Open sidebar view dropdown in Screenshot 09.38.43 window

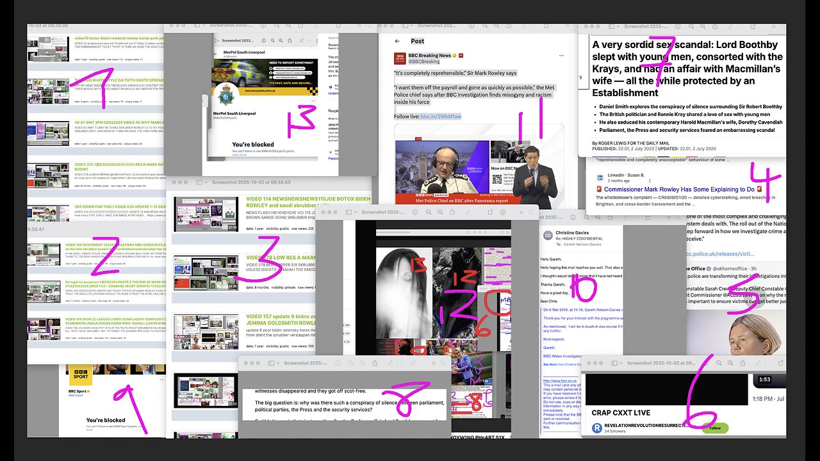coord(206,182)
